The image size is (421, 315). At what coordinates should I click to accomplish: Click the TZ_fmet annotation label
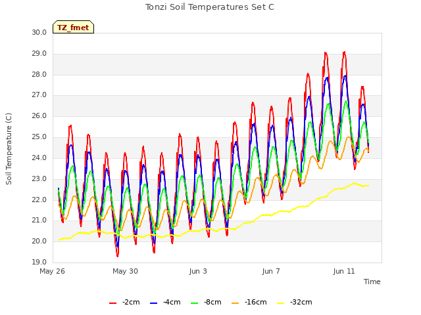click(73, 28)
